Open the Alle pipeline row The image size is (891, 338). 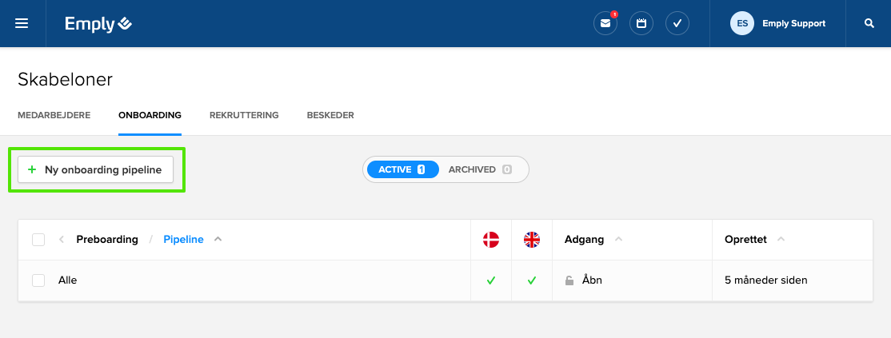(68, 280)
